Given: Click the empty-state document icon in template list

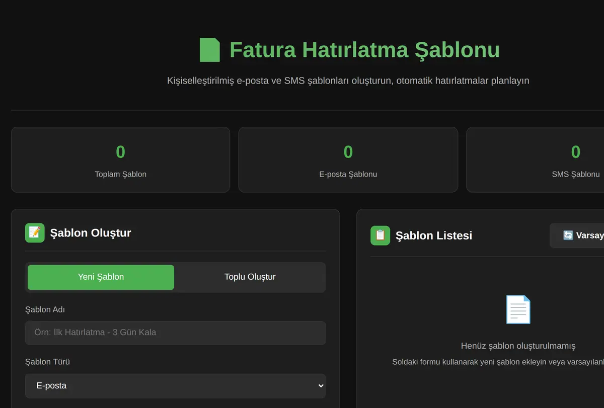Looking at the screenshot, I should point(518,309).
